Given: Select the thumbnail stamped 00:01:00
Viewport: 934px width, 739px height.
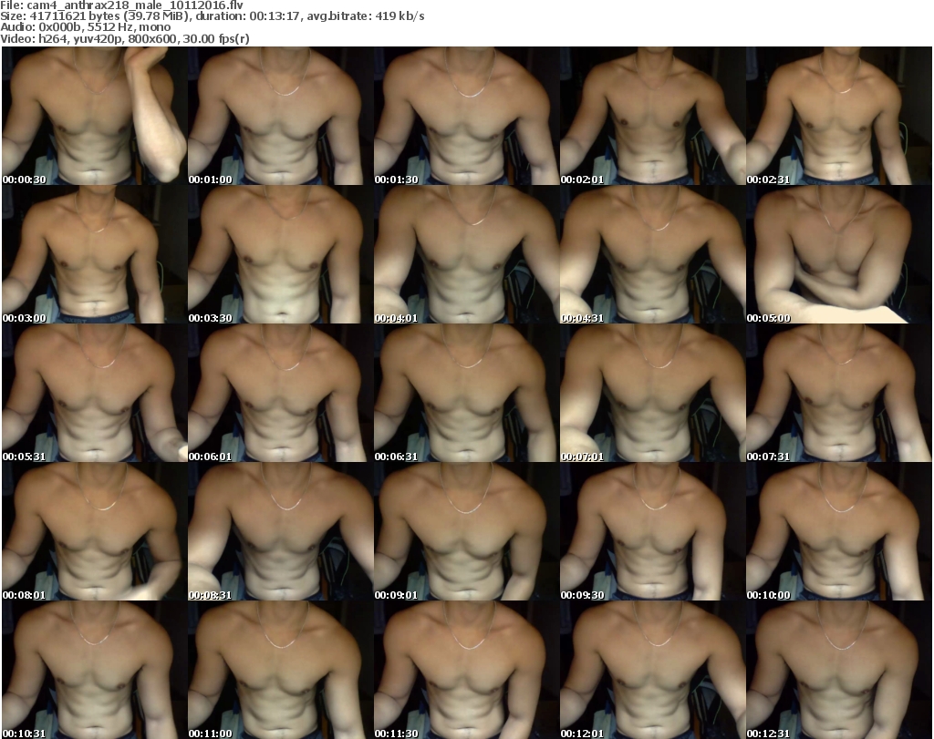Looking at the screenshot, I should (x=281, y=116).
